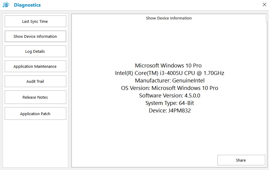269x170 pixels.
Task: Open Application Maintenance
Action: point(35,66)
